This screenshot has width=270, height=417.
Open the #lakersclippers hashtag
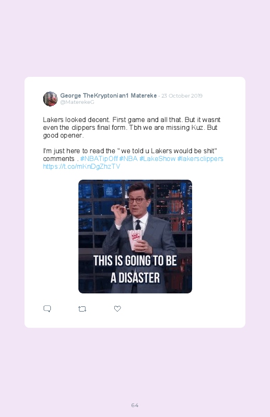[x=200, y=159]
